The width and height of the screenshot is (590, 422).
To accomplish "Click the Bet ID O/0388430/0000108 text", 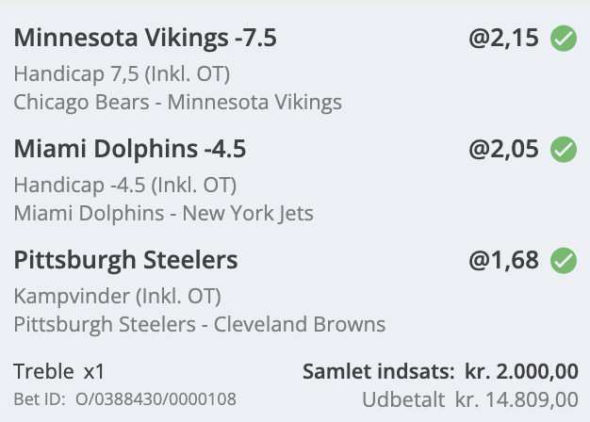I will (x=125, y=399).
